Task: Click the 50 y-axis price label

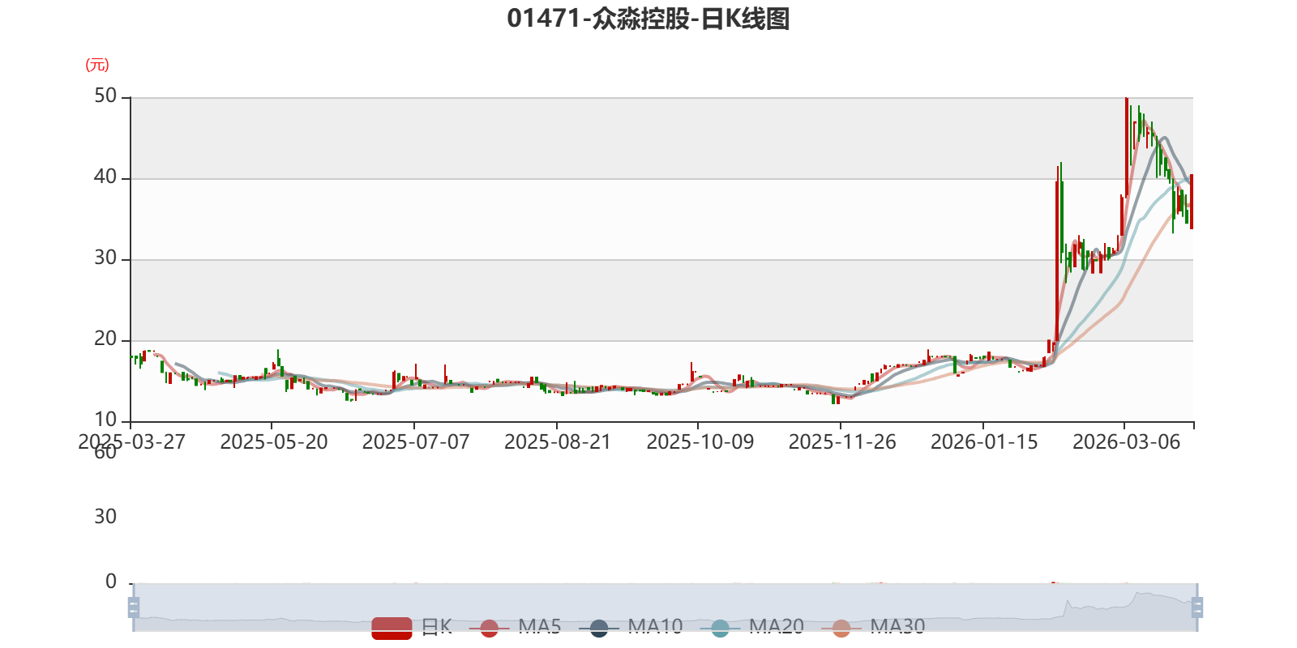Action: (x=105, y=96)
